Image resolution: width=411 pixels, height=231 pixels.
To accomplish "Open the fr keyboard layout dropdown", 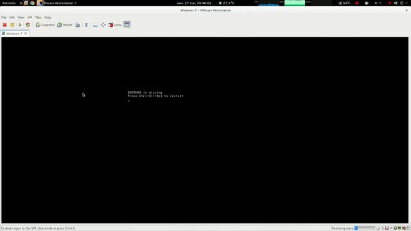I will click(x=378, y=3).
